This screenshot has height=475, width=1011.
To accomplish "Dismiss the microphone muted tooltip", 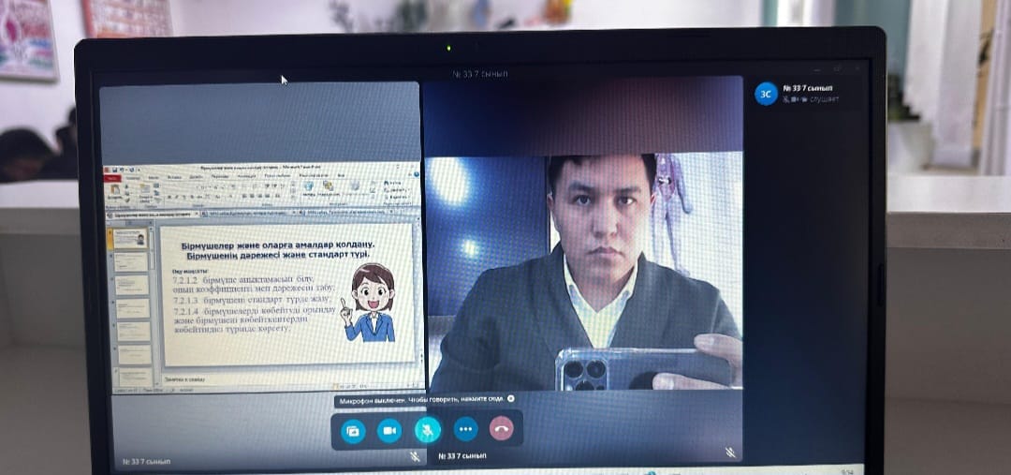I will tap(510, 399).
